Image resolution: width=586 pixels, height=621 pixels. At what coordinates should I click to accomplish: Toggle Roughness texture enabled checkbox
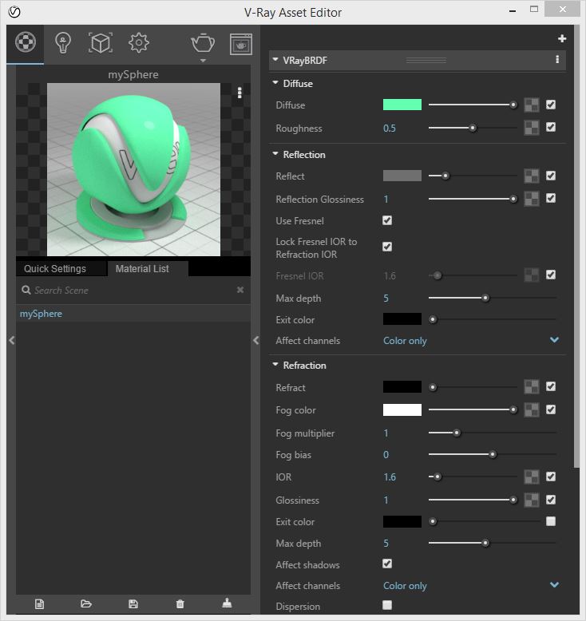[x=551, y=127]
